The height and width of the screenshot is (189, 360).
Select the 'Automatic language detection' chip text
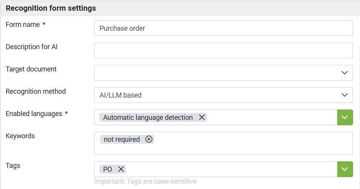pyautogui.click(x=148, y=118)
